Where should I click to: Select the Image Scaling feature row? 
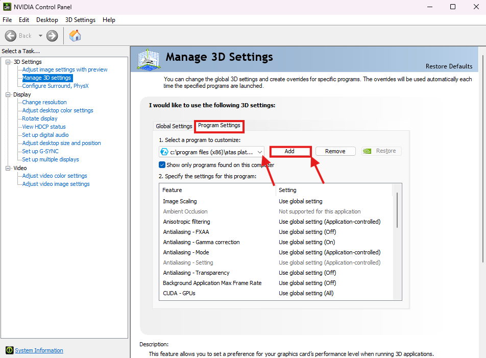tap(276, 201)
